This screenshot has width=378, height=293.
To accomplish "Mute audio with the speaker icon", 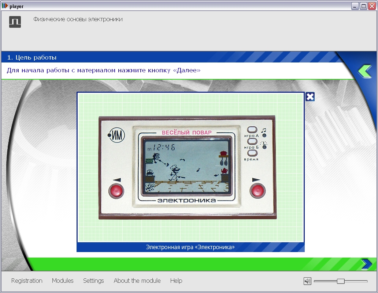I will pyautogui.click(x=307, y=281).
